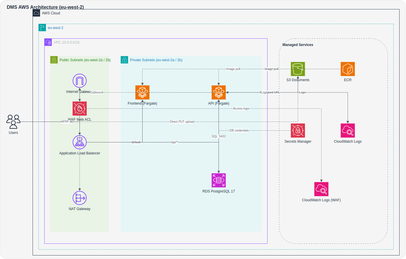The width and height of the screenshot is (406, 259).
Task: Click the Access logs edge label
Action: pos(241,108)
